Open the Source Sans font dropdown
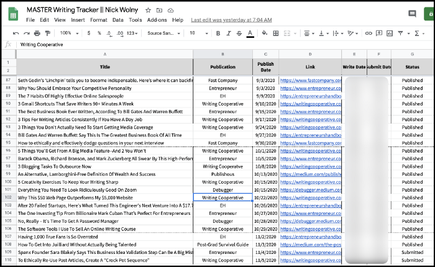 (x=163, y=34)
